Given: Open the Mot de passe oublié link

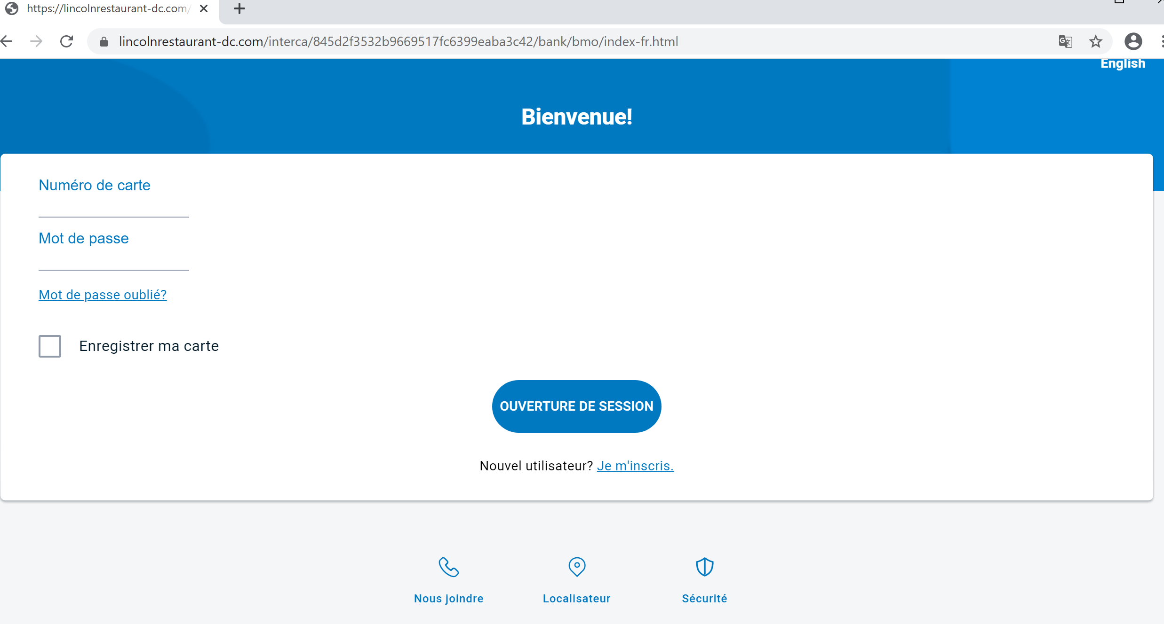Looking at the screenshot, I should [103, 295].
